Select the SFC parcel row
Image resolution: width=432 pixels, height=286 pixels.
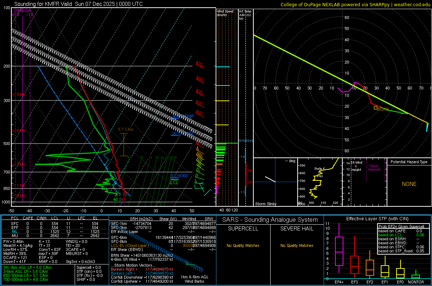(55, 224)
